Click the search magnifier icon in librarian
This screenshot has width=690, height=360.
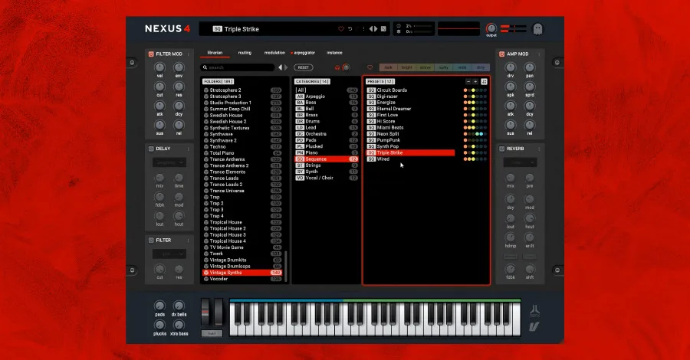point(205,67)
